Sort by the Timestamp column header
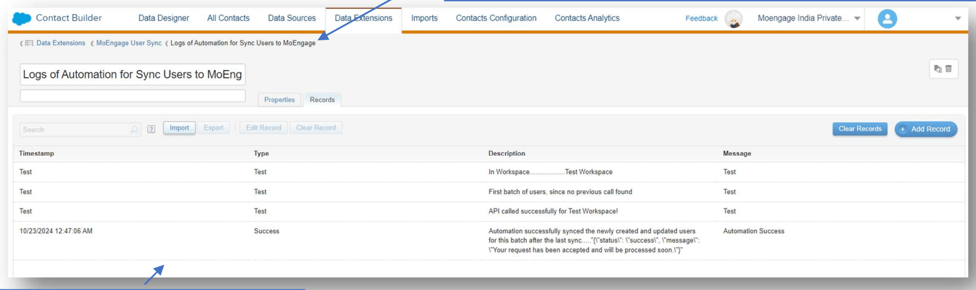 click(x=36, y=153)
